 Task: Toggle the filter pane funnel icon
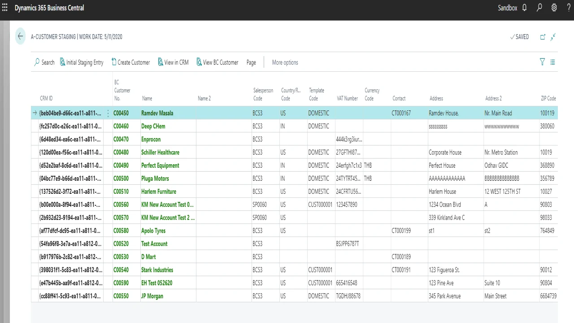[542, 62]
